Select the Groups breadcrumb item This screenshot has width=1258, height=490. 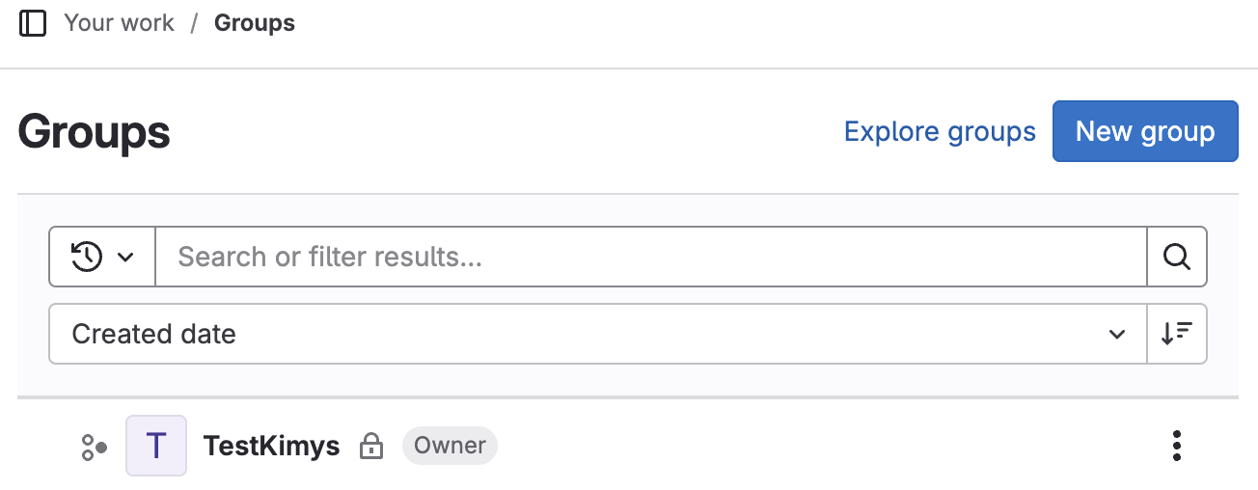point(255,23)
